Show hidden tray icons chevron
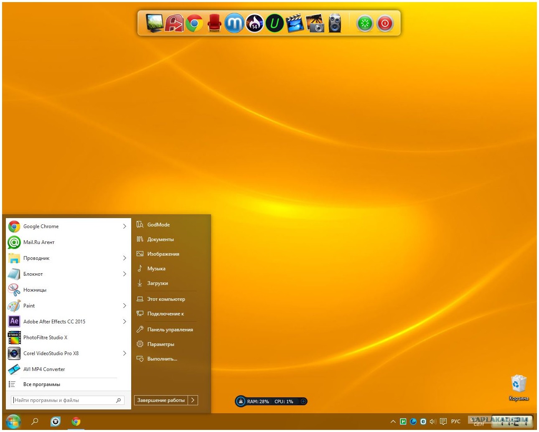The image size is (539, 432). coord(393,422)
